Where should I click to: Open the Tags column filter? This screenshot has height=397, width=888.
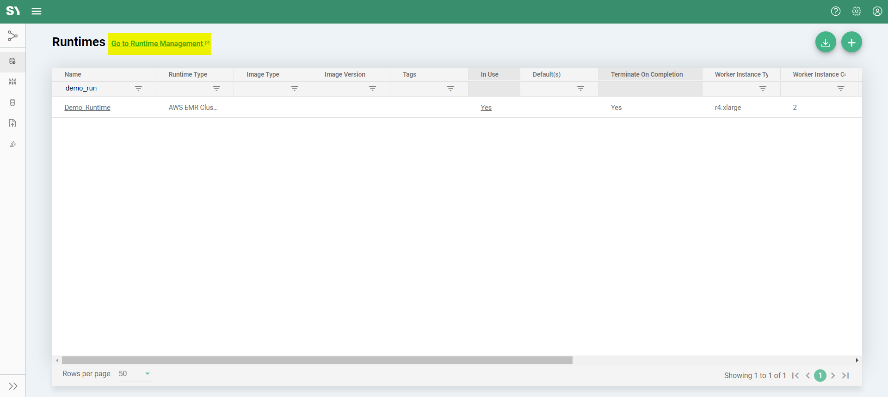[450, 89]
